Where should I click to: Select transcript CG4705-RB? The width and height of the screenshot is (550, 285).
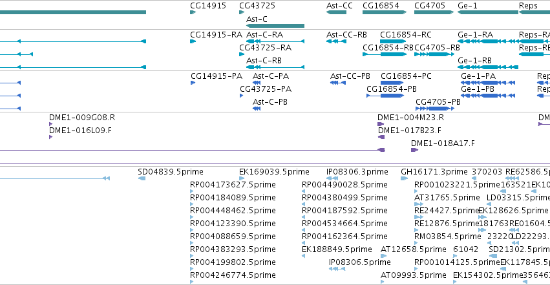(x=437, y=48)
